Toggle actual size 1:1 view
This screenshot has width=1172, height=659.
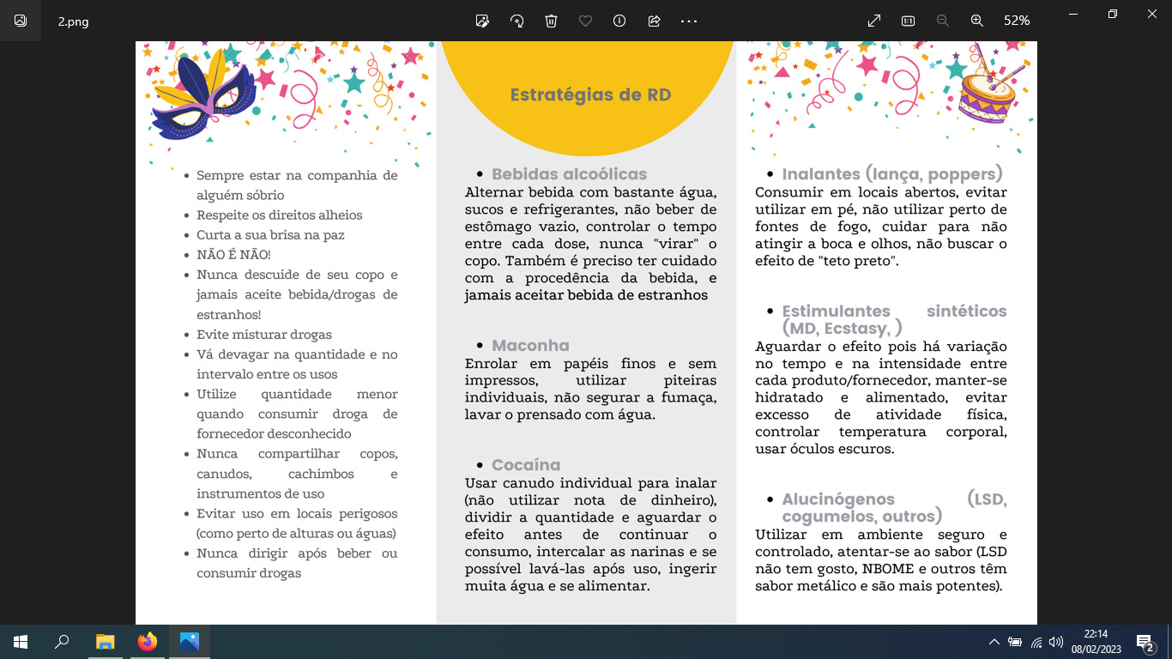[908, 21]
